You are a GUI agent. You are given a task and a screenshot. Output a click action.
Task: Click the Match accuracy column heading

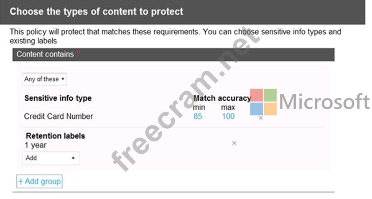point(222,98)
